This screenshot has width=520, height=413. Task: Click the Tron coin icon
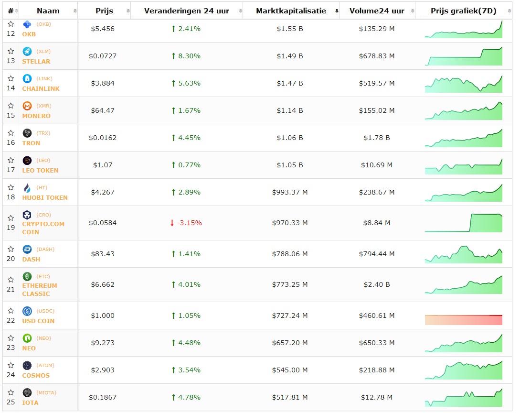coord(27,133)
